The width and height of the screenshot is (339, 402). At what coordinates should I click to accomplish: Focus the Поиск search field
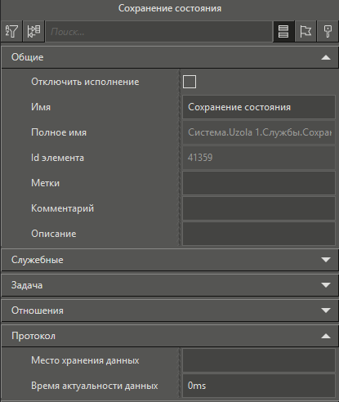(159, 32)
